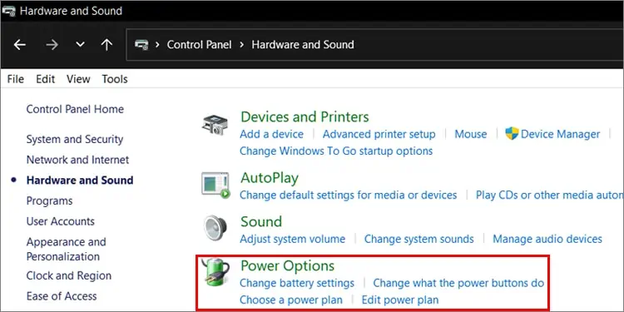Open Network and Internet category

pos(77,160)
